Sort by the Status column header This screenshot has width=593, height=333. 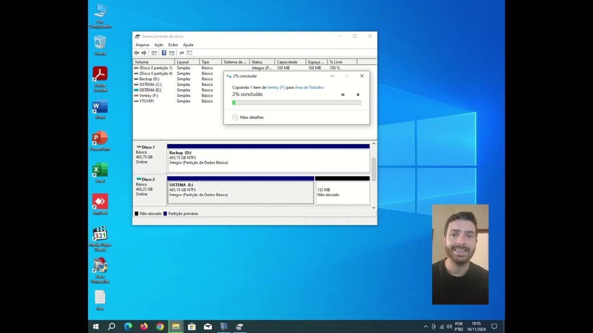262,62
